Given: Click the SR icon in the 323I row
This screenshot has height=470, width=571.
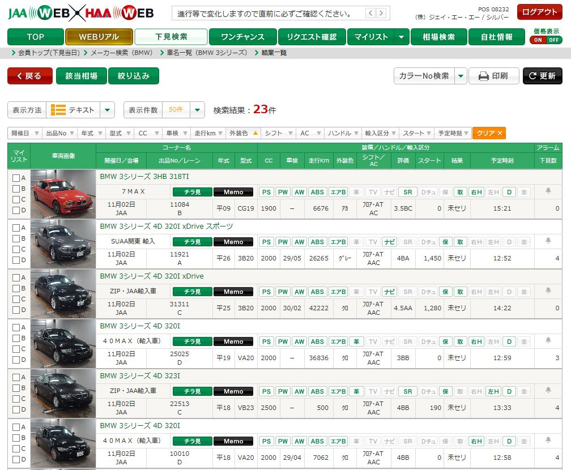Looking at the screenshot, I should point(407,392).
